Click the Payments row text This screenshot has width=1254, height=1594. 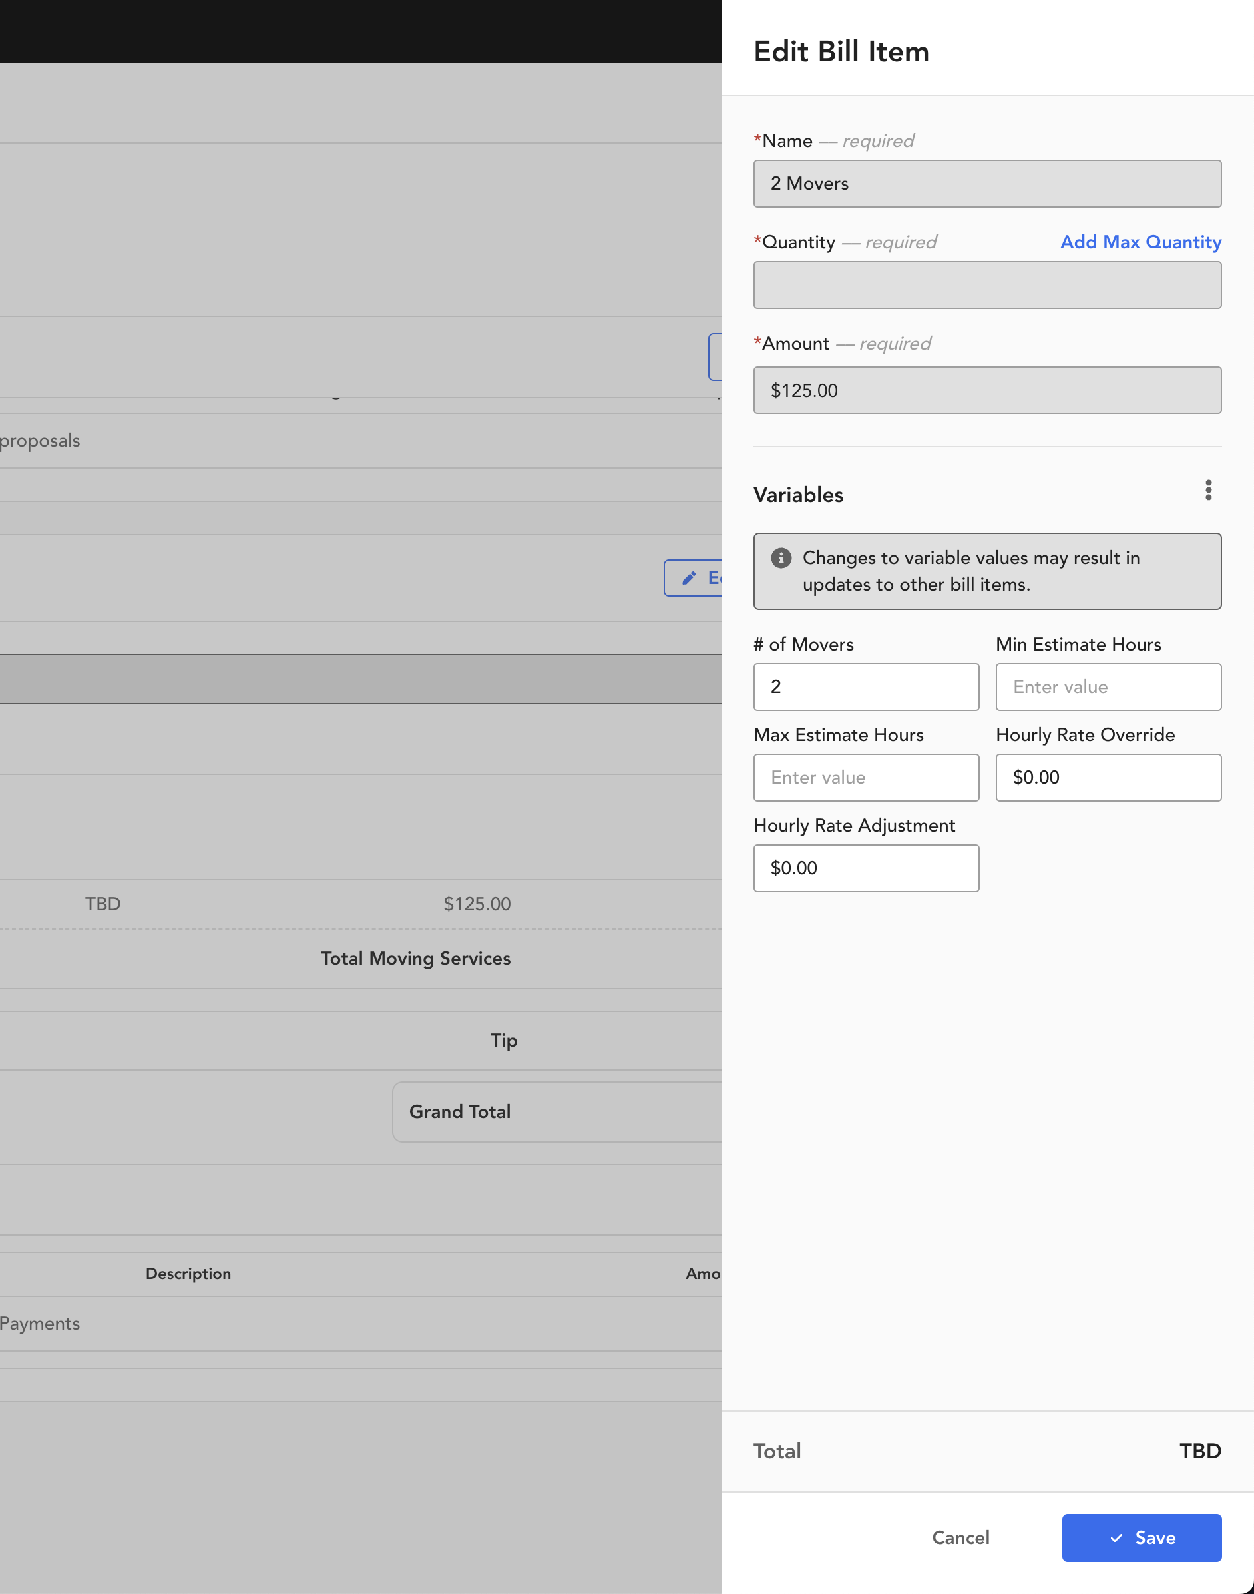(x=40, y=1323)
